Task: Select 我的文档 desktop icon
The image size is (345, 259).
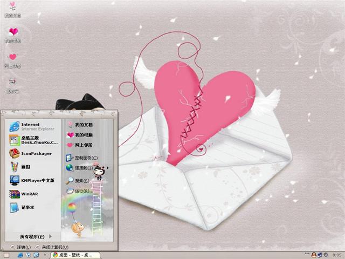Action: (x=12, y=10)
